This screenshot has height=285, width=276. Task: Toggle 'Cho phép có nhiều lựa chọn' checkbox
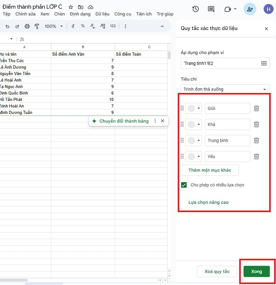point(184,185)
